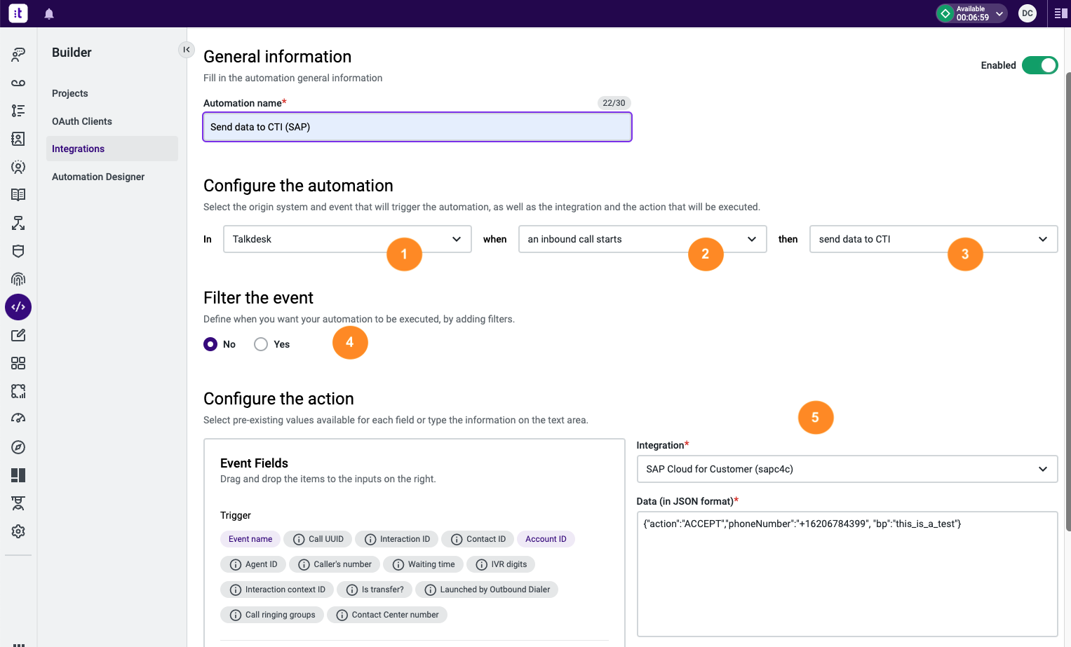The height and width of the screenshot is (647, 1071).
Task: Pick the Event name field chip
Action: pos(250,539)
